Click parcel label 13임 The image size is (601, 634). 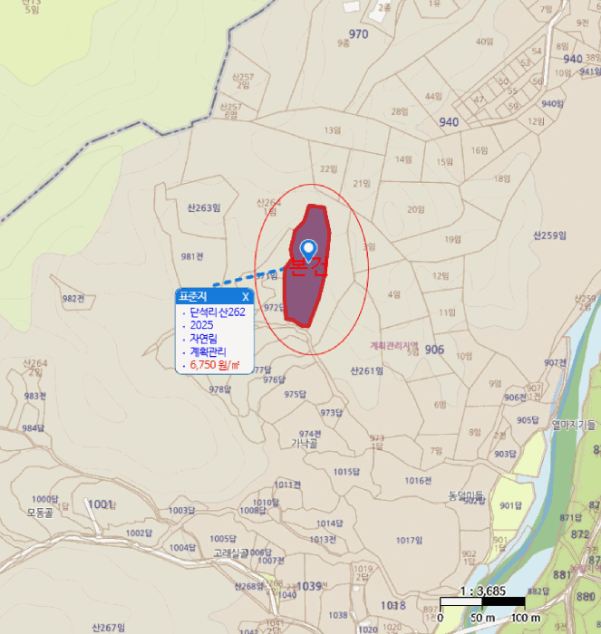click(333, 130)
